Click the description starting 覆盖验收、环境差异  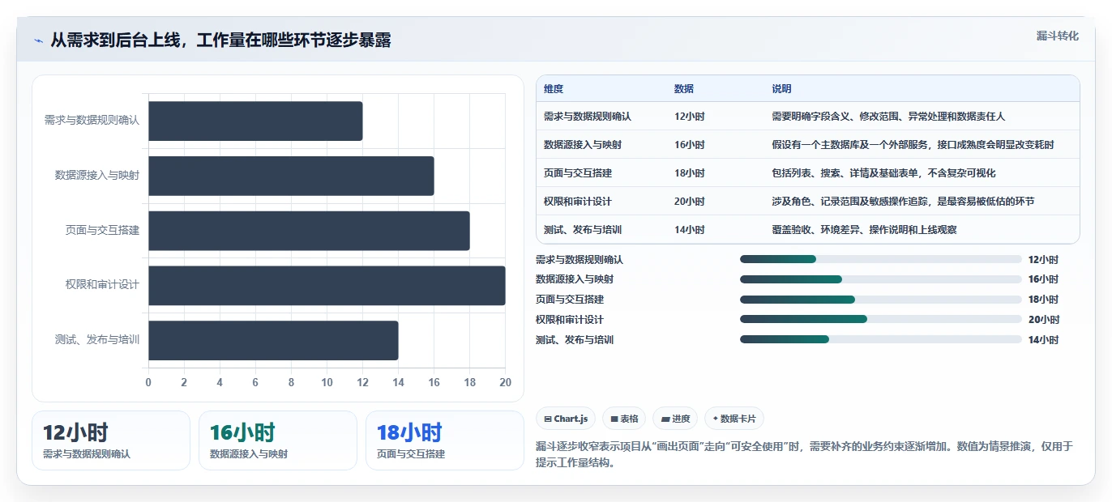tap(864, 230)
